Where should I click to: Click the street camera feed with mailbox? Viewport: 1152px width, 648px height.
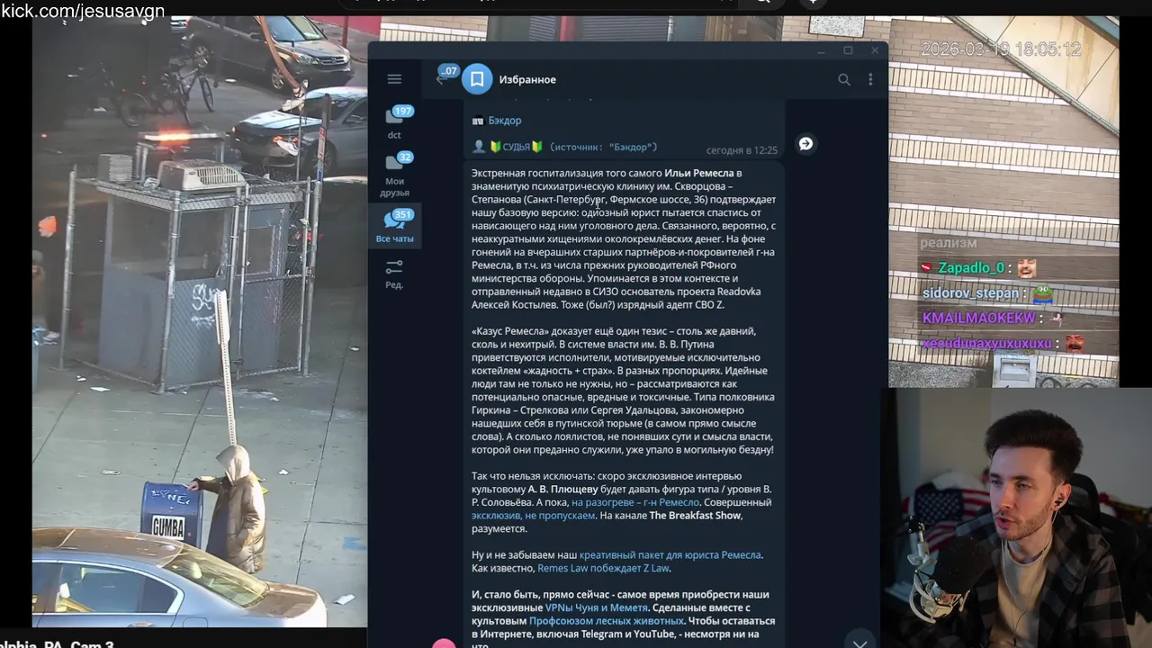point(200,321)
